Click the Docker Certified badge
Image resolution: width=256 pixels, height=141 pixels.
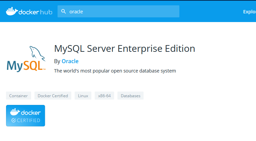[25, 116]
